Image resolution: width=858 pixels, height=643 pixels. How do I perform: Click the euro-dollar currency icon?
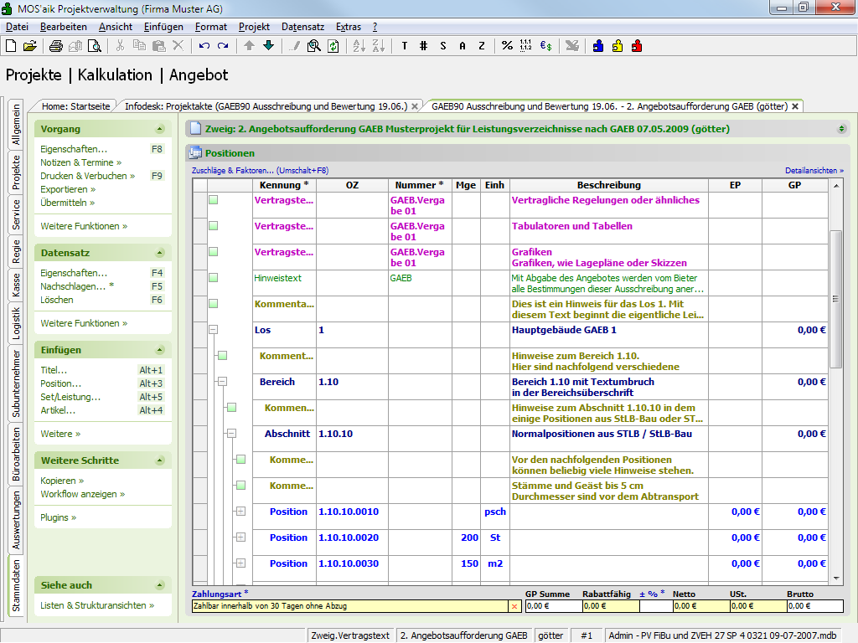coord(545,46)
